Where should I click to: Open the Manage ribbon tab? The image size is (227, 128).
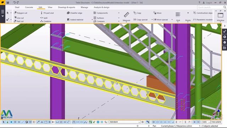[x=84, y=7]
